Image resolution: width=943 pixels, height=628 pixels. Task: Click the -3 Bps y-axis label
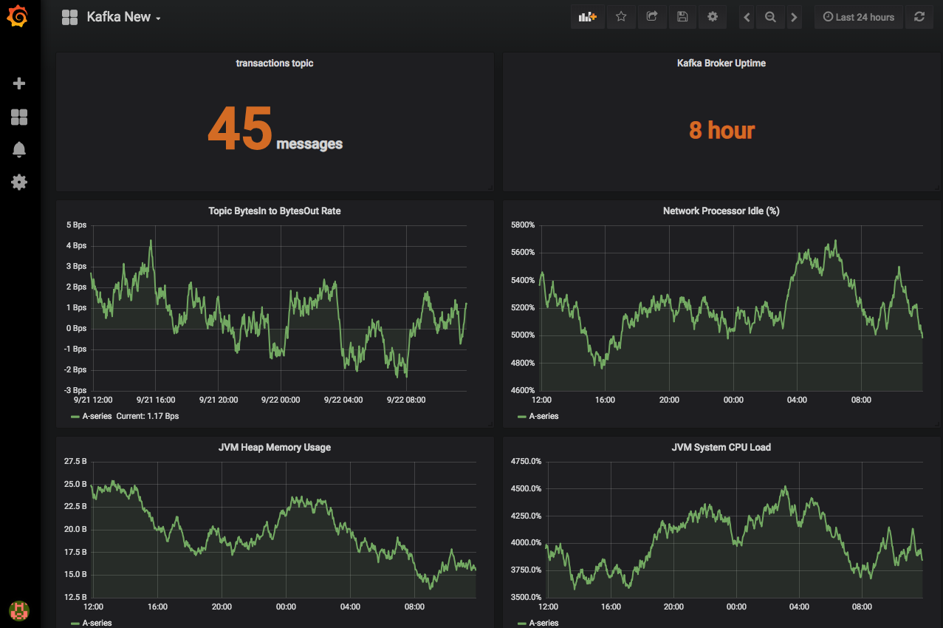[75, 391]
